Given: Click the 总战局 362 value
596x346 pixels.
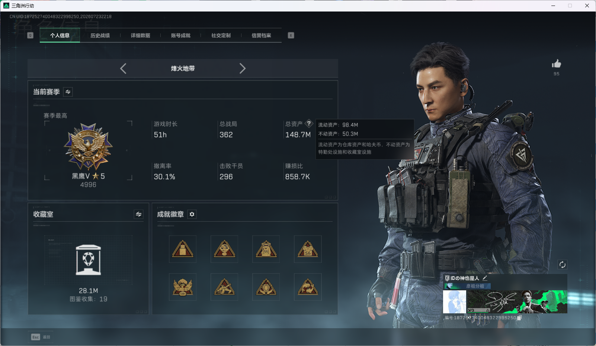Looking at the screenshot, I should (x=226, y=135).
